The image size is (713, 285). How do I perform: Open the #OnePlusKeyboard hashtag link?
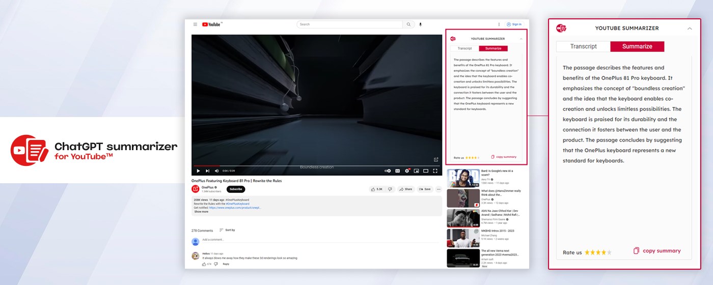coord(237,204)
